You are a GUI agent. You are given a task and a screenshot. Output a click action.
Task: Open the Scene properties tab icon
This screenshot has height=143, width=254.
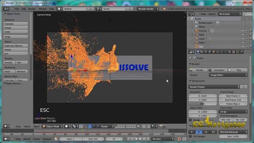[x=206, y=52]
